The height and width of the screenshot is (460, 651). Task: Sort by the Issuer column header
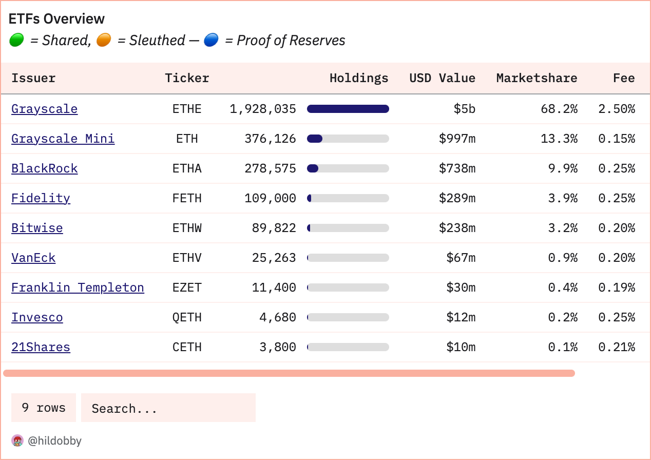(33, 78)
